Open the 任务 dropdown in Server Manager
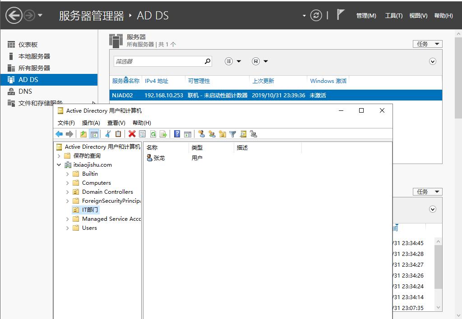 (427, 44)
